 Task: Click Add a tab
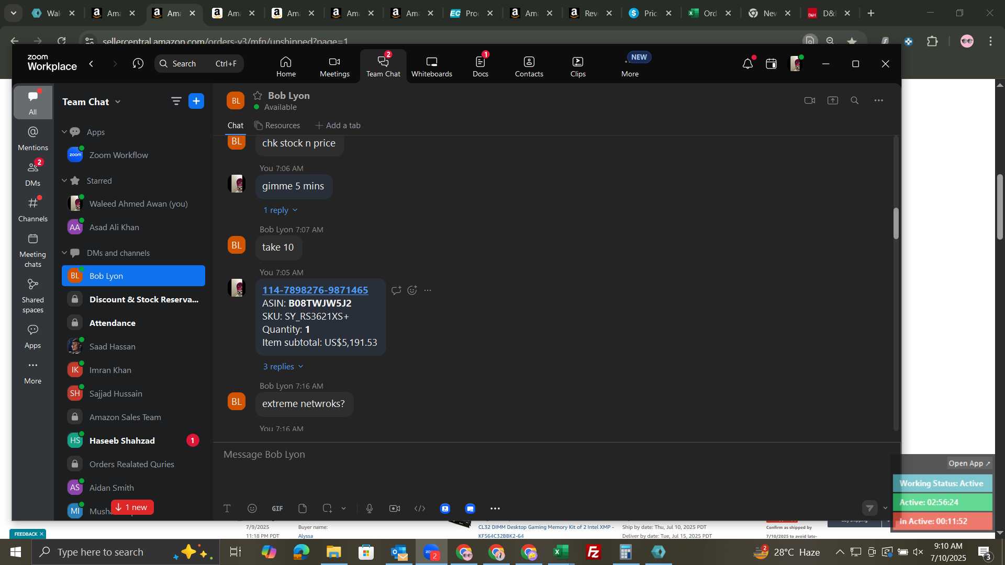(x=338, y=126)
